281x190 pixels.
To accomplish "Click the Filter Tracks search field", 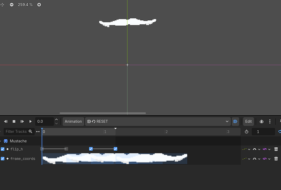I will (19, 132).
